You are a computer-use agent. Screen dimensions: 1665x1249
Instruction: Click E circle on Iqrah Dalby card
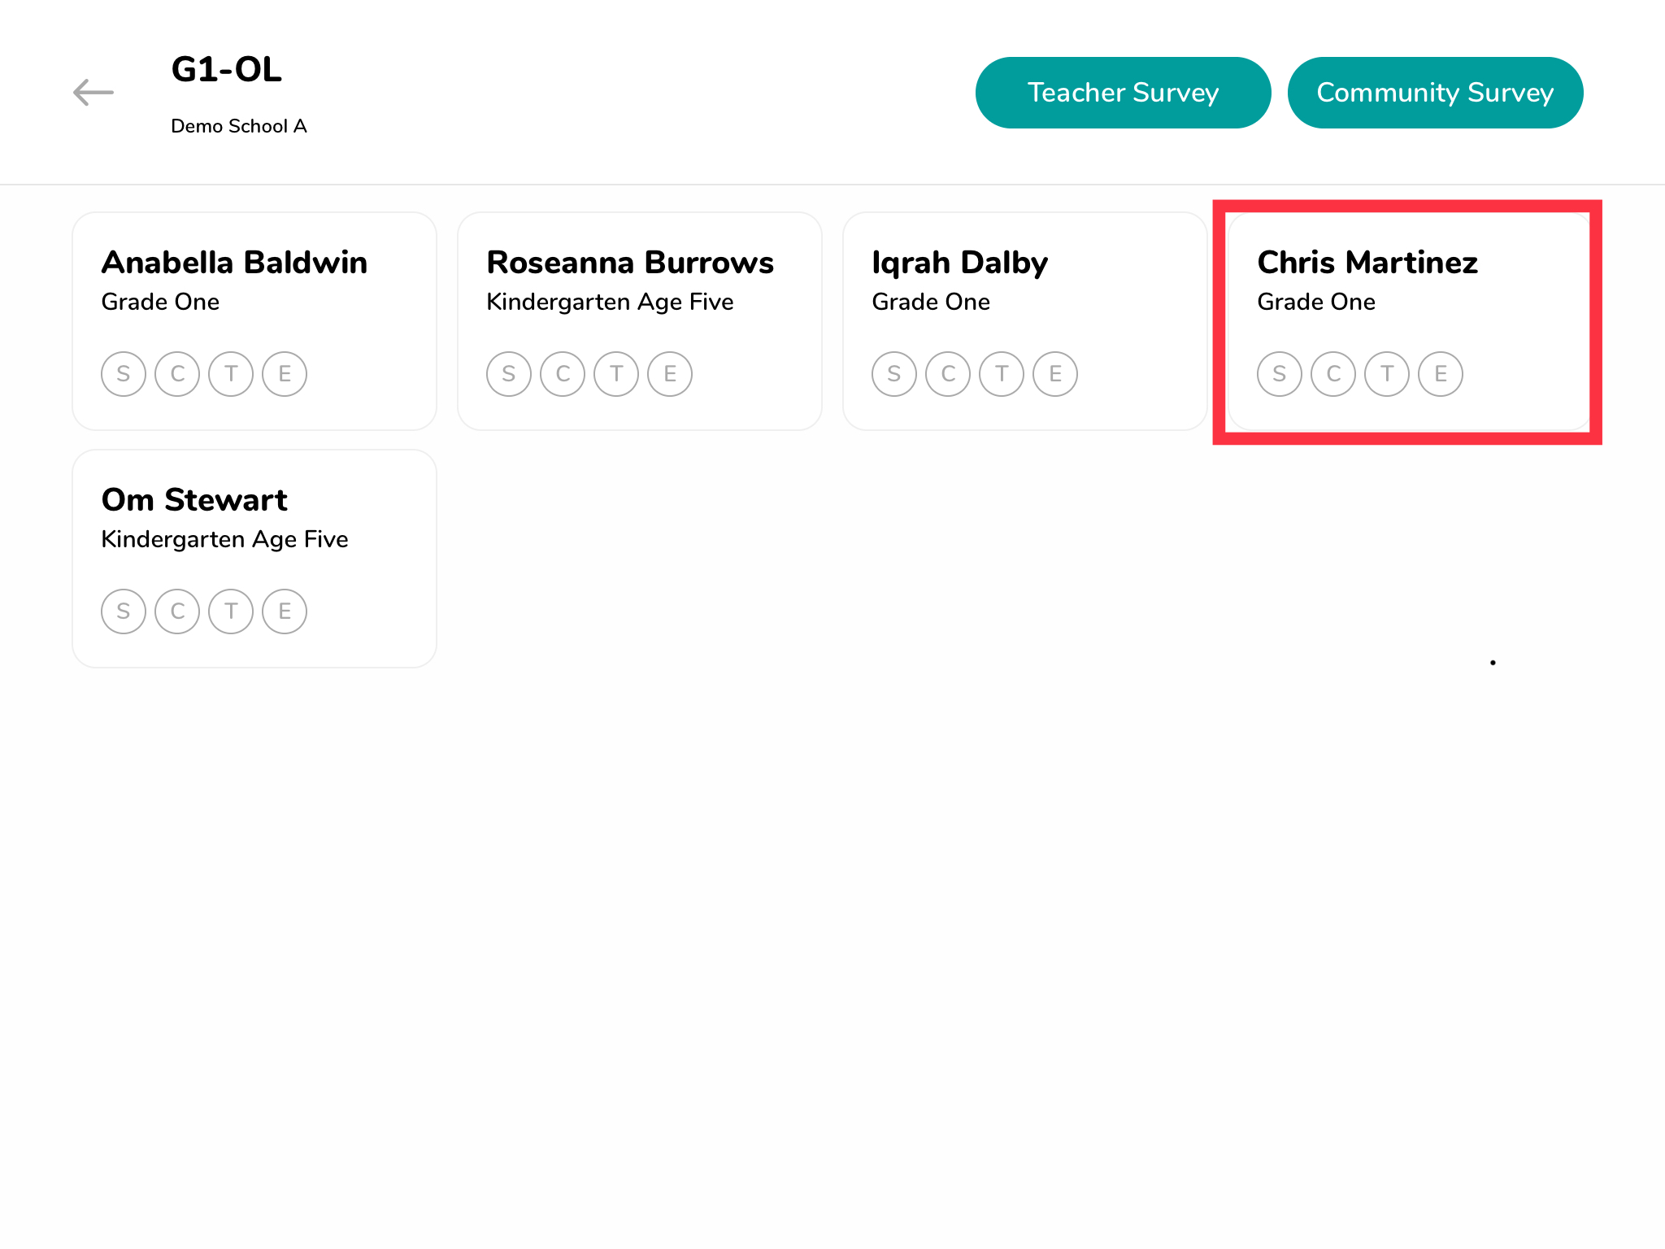1055,374
